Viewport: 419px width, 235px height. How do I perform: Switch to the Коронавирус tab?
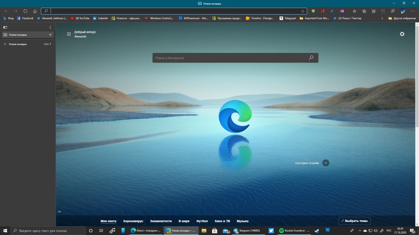click(133, 221)
